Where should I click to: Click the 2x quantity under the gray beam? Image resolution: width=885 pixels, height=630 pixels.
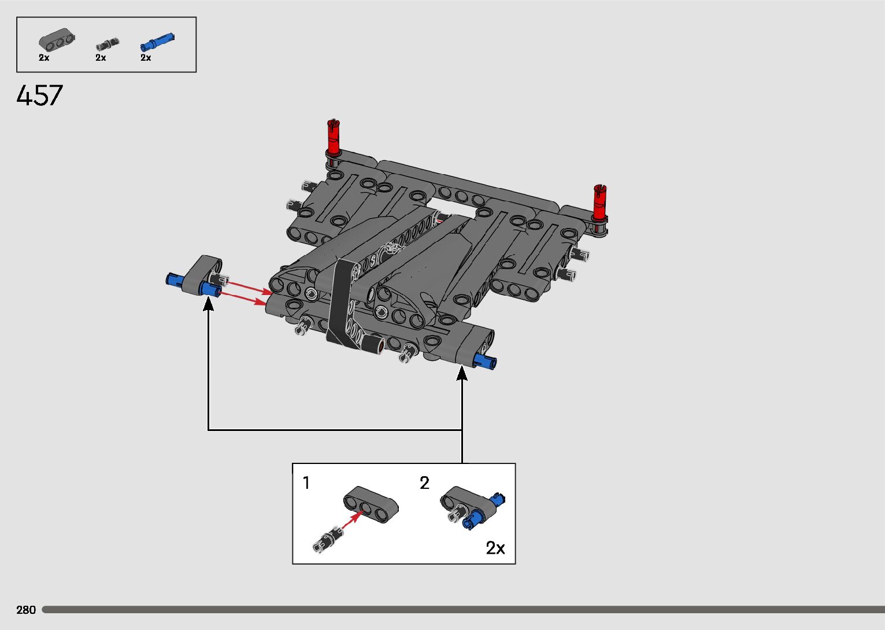tap(44, 58)
